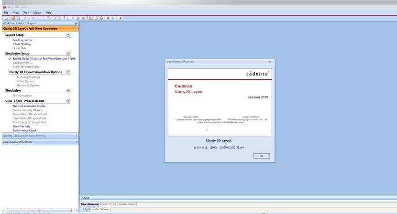Collapse Clarity 3D Layout Simulation Options section
The height and width of the screenshot is (214, 397).
click(x=68, y=72)
